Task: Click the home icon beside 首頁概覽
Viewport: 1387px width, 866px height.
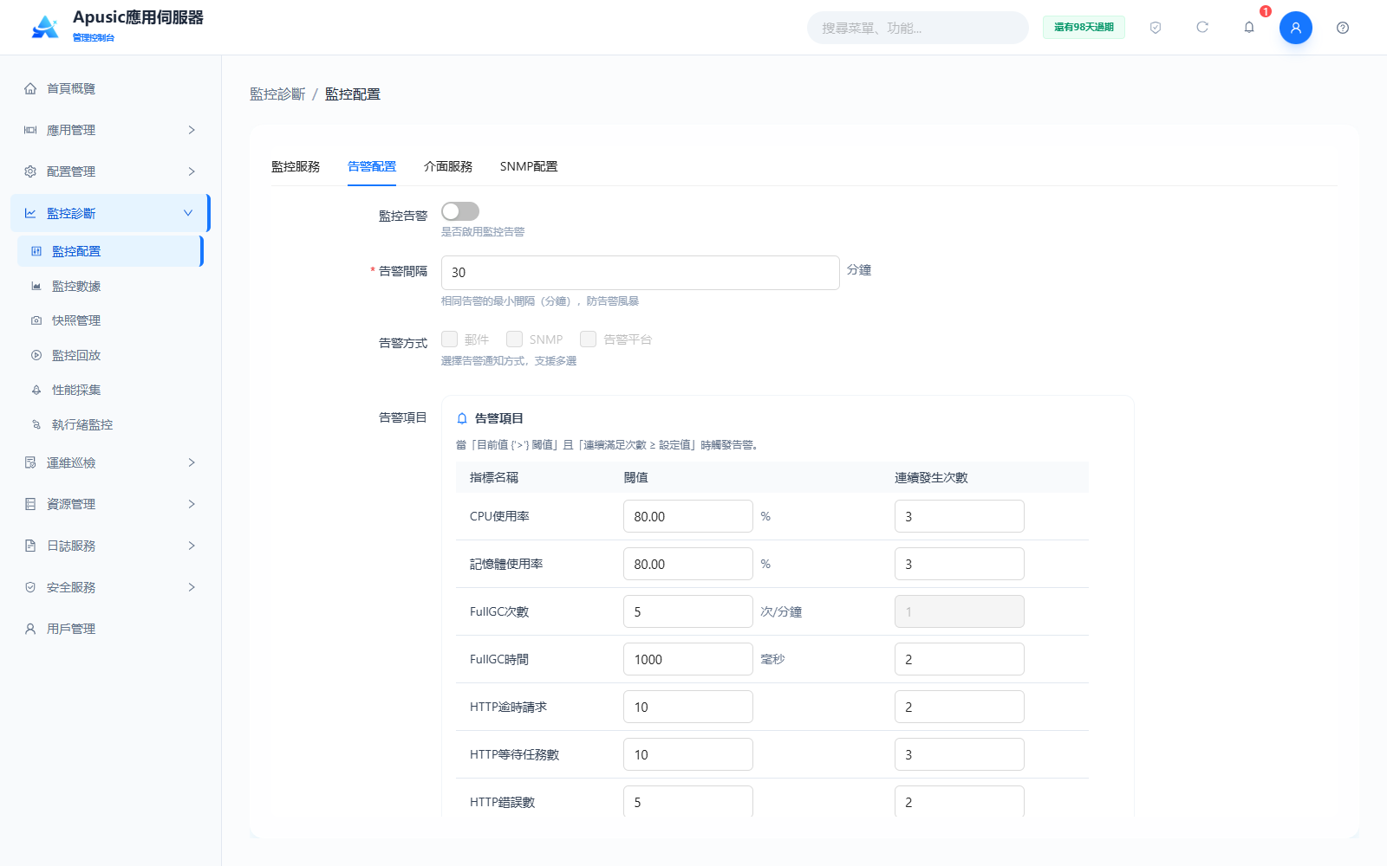Action: (x=30, y=88)
